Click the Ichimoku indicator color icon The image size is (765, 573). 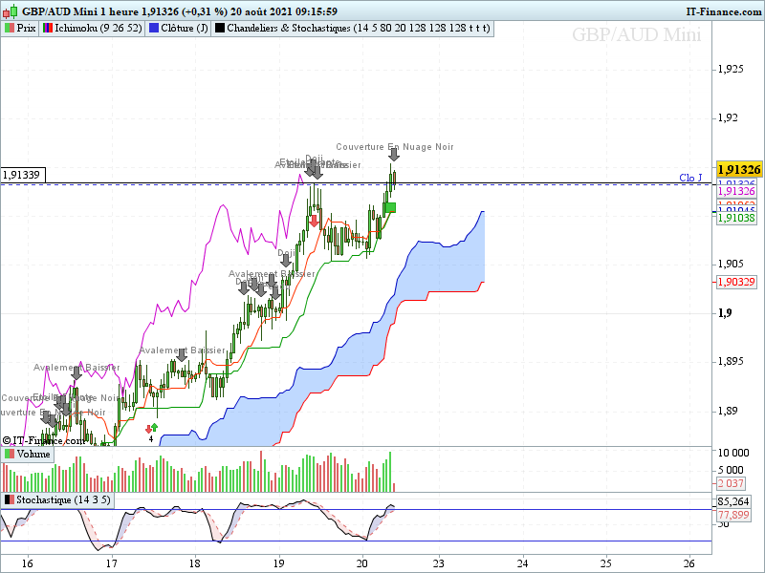tap(48, 29)
